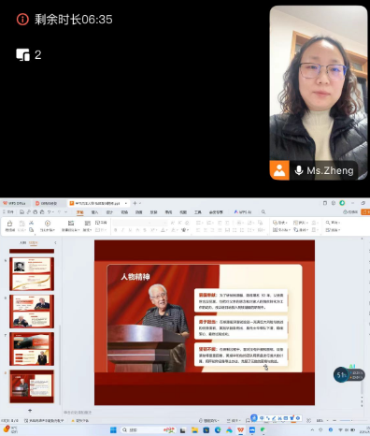Click the red info icon near remaining time
Viewport: 370px width, 436px height.
(22, 20)
